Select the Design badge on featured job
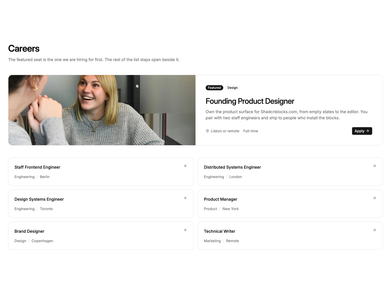 coord(233,88)
